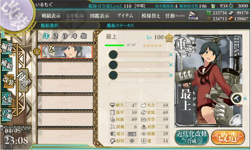The image size is (251, 150).
Task: Open the 任務 quest menu
Action: click(x=175, y=16)
